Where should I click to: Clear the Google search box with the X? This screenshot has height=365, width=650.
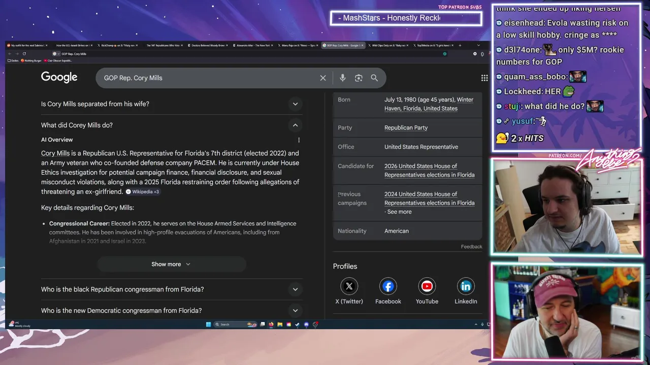click(x=323, y=78)
